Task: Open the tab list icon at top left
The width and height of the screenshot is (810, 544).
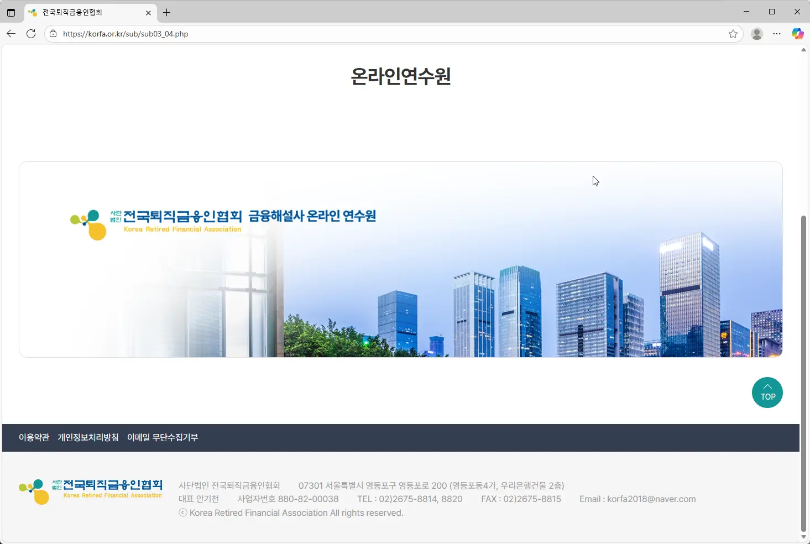Action: click(11, 12)
